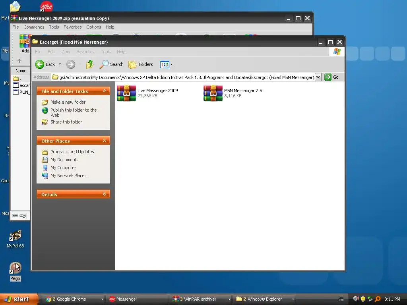Screen dimensions: 407x305
Task: Click Live Messenger 2009.zip title bar icon
Action: tap(14, 18)
